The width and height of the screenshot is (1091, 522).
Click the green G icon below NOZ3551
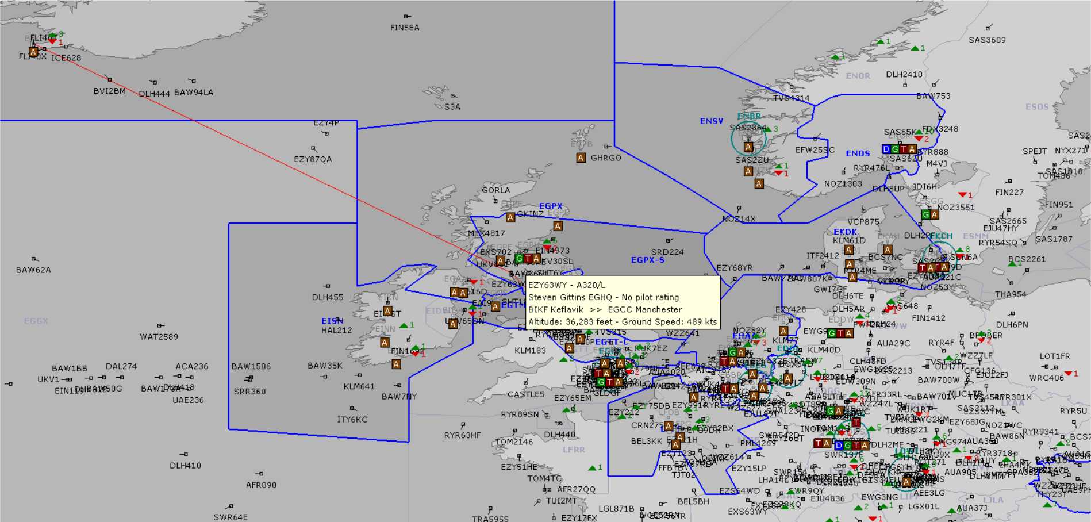[x=925, y=215]
